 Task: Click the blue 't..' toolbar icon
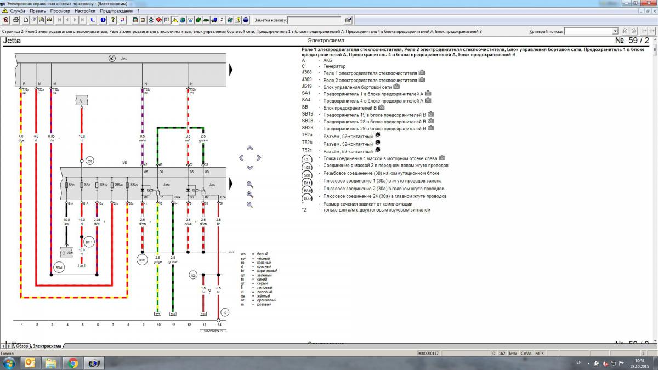(93, 20)
